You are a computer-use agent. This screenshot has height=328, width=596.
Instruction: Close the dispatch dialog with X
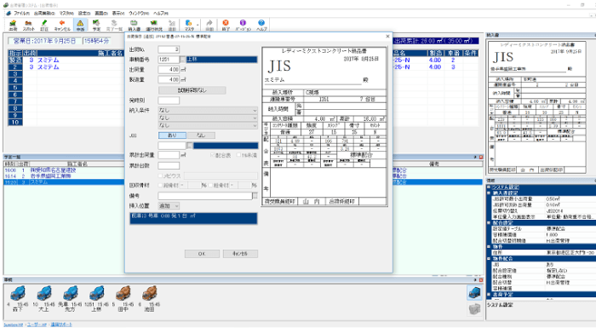387,36
